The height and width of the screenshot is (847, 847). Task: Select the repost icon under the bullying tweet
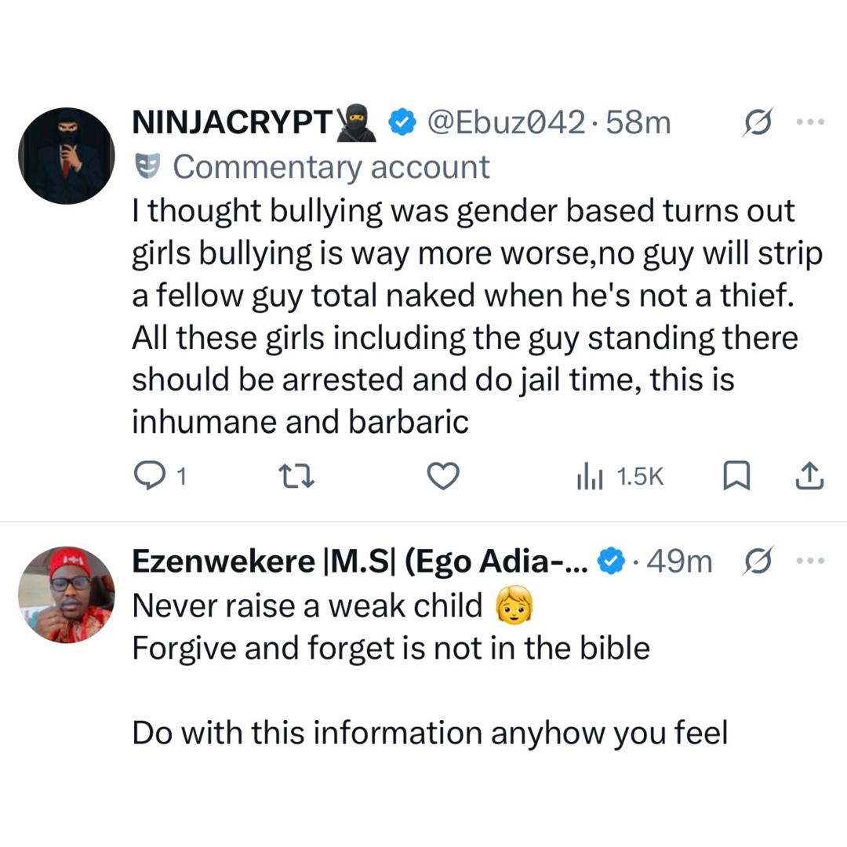[296, 475]
